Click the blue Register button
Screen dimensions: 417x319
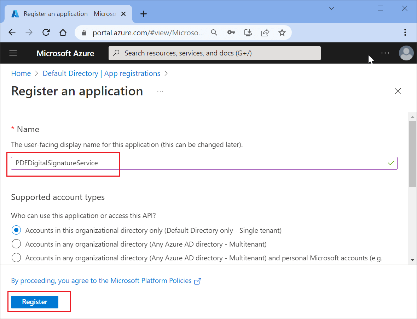pos(35,302)
